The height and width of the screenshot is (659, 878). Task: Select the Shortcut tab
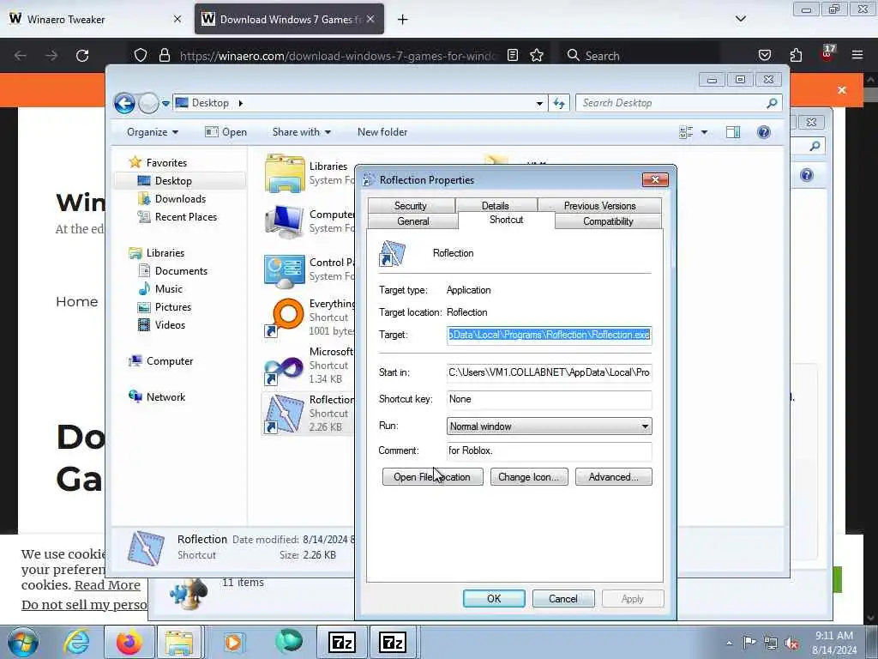[506, 220]
